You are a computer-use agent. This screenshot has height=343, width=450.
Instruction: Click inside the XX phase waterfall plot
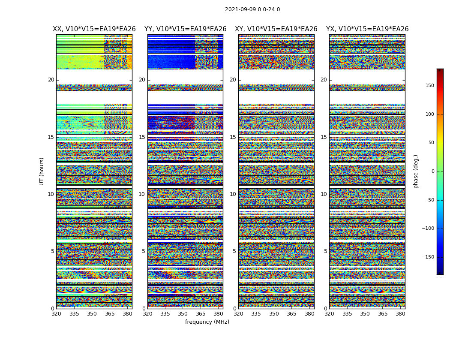point(94,171)
